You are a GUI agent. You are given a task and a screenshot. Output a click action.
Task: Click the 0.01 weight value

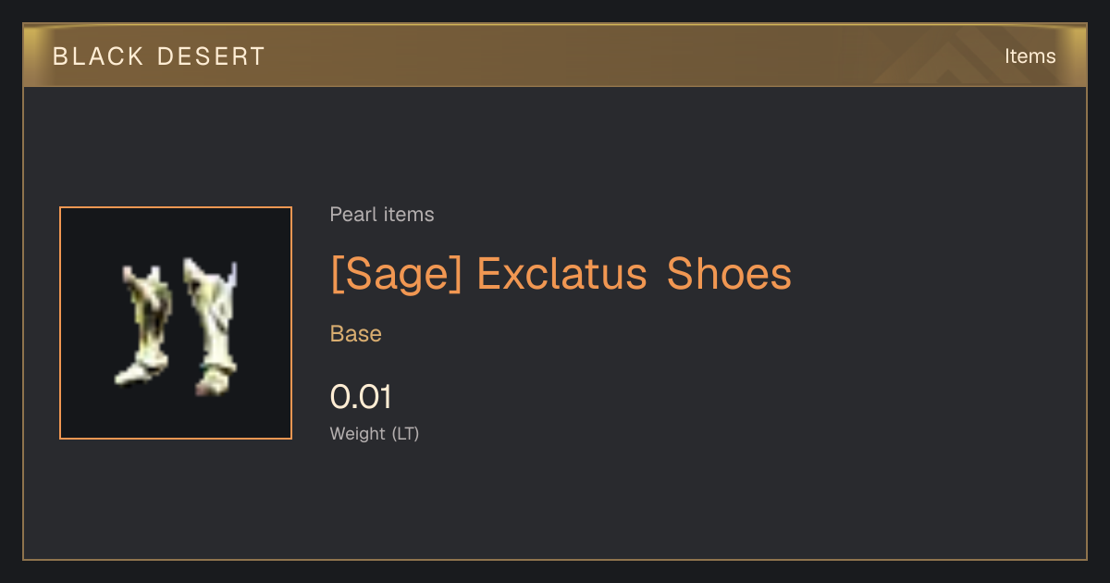[x=361, y=397]
